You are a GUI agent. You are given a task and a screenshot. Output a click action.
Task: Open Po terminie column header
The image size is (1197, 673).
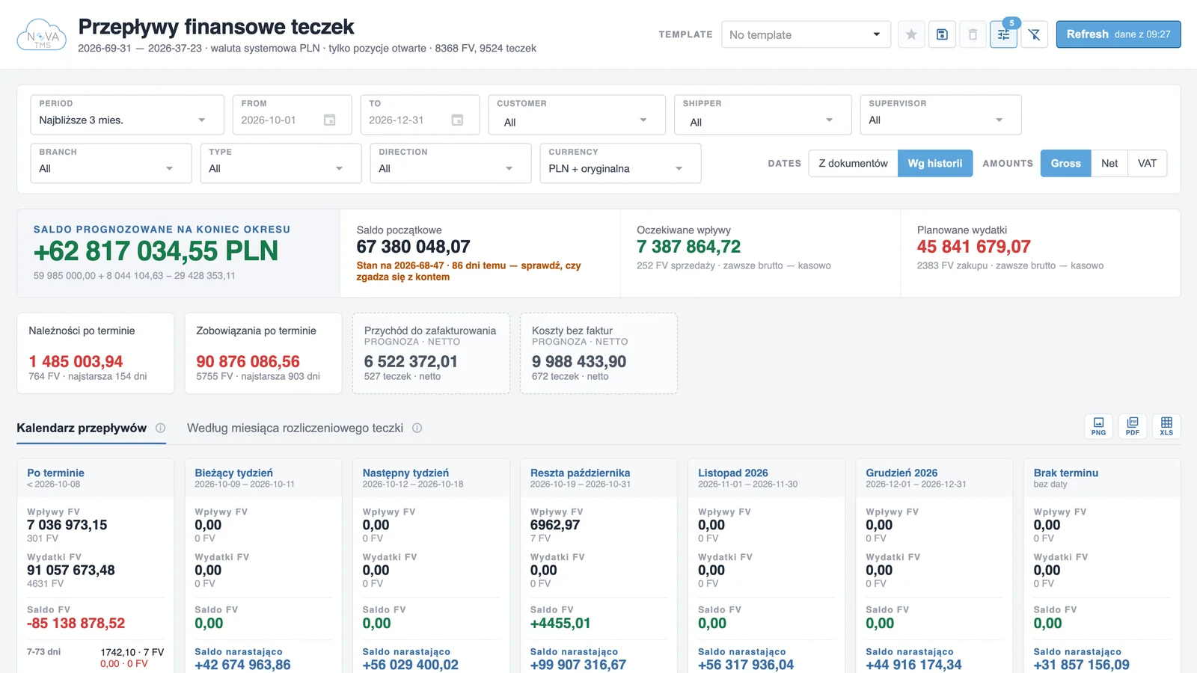(x=95, y=478)
